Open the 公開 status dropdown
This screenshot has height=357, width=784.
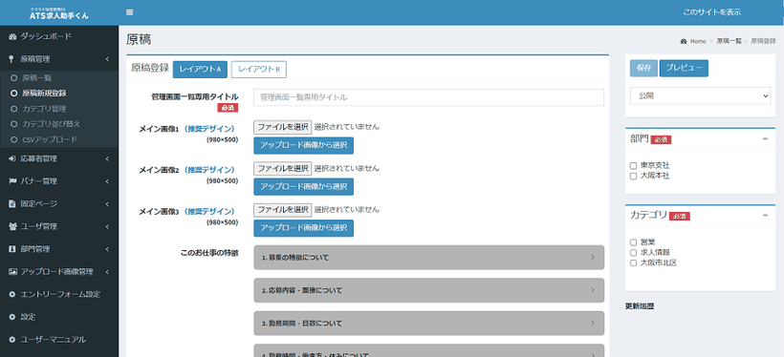click(x=700, y=96)
